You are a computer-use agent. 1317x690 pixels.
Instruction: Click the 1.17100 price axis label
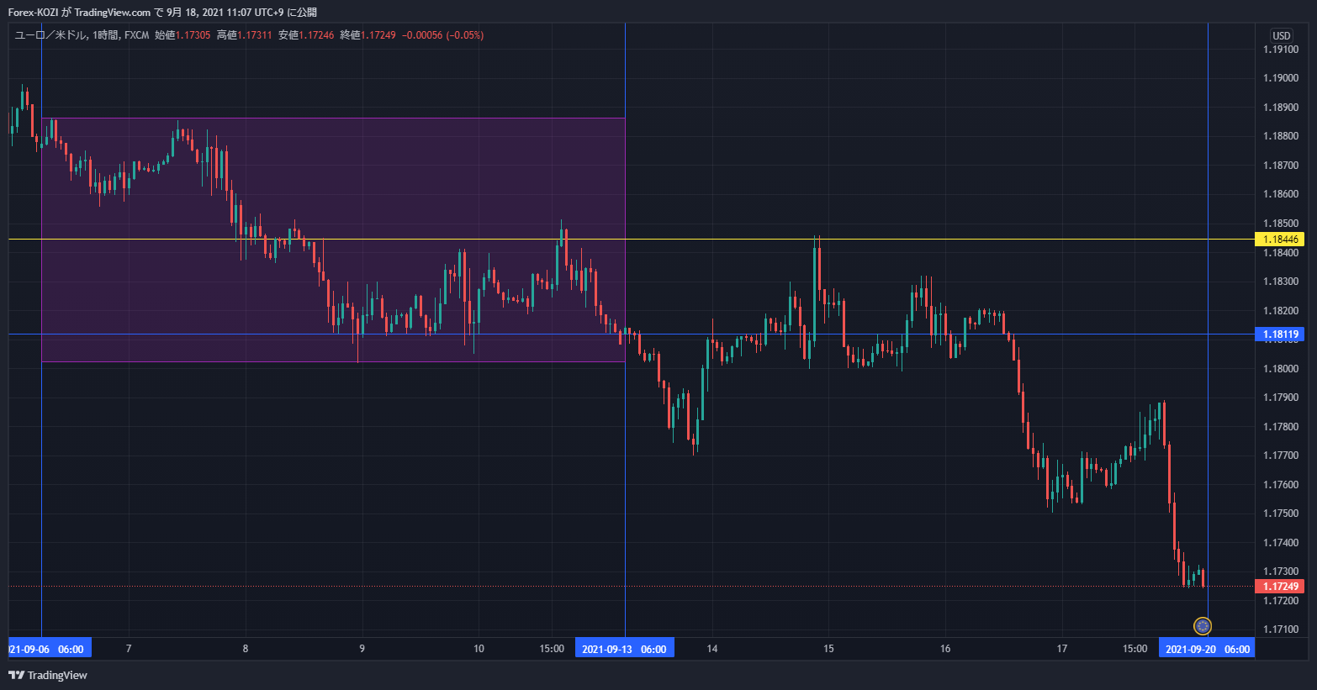(x=1280, y=629)
